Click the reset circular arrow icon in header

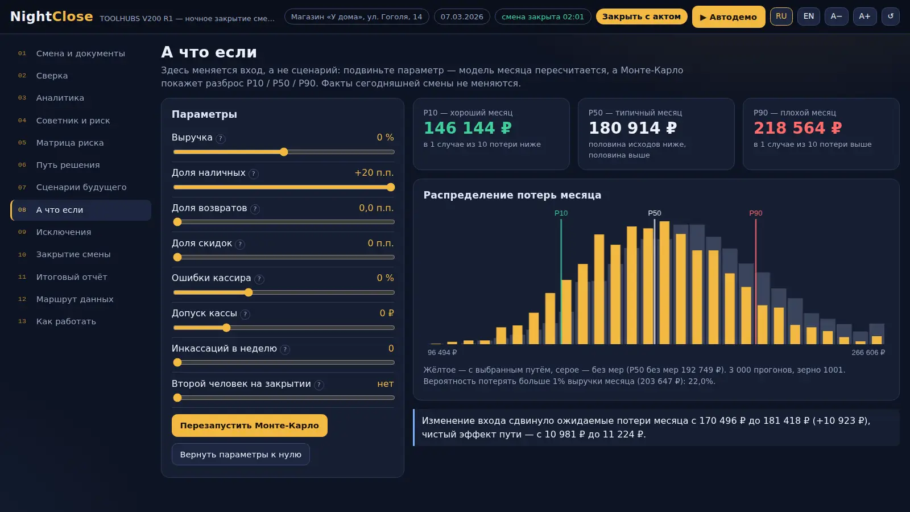pos(891,16)
